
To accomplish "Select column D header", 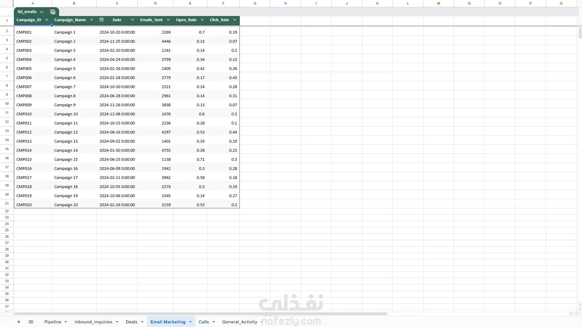I will (155, 3).
